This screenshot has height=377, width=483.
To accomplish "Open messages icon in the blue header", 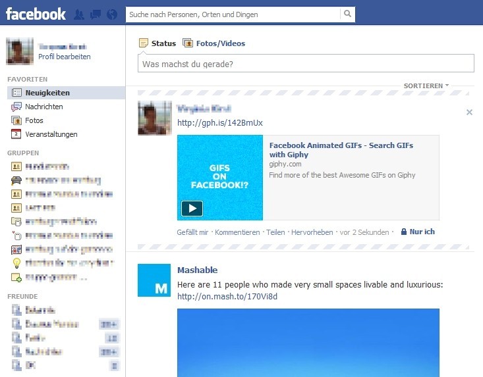I will point(96,14).
